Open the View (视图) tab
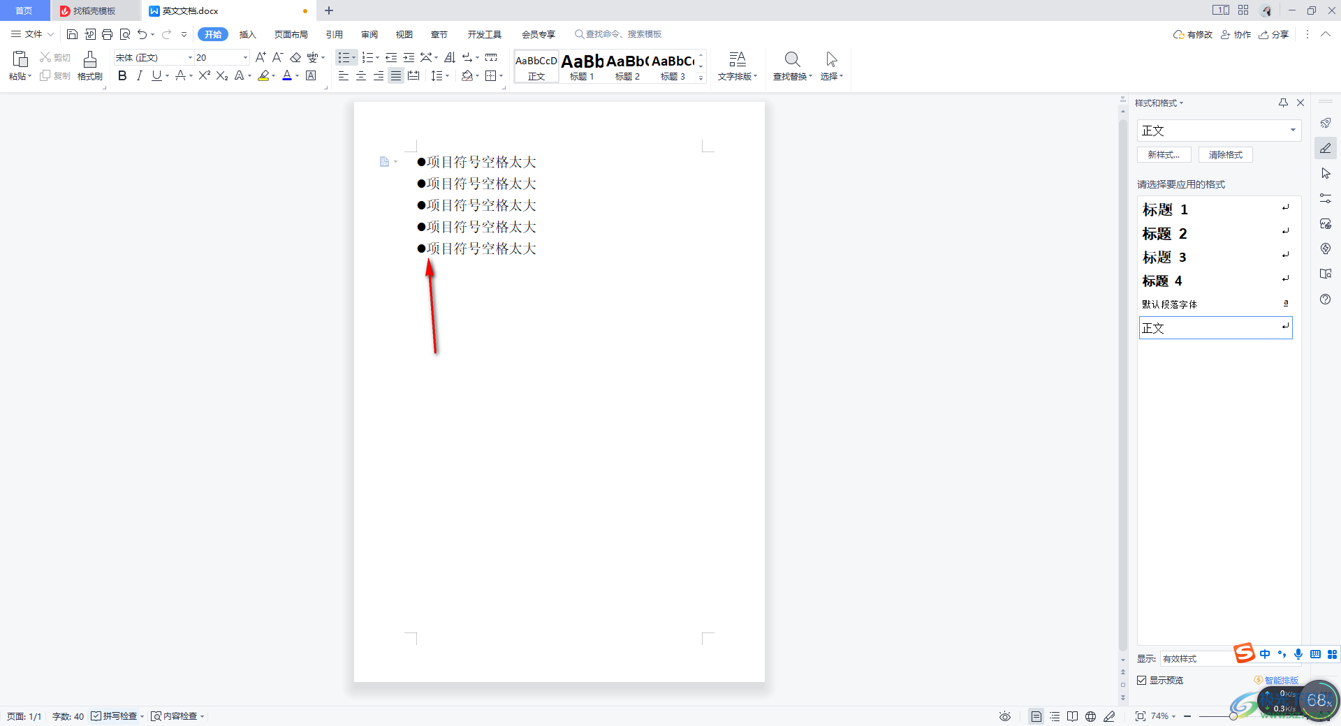 tap(404, 34)
